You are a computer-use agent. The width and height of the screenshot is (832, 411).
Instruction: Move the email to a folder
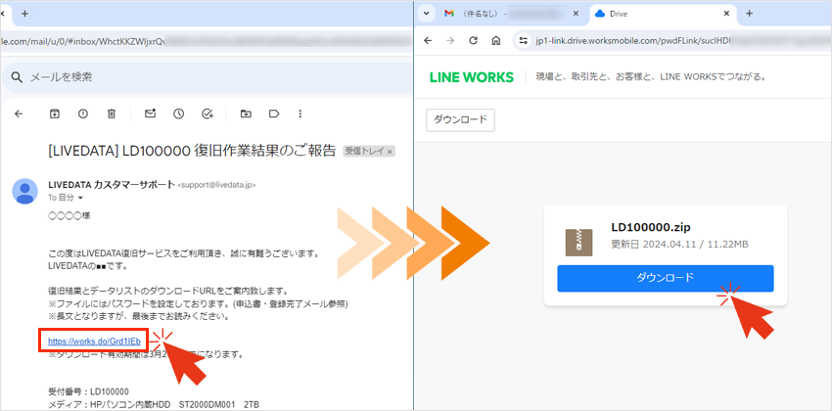point(246,114)
